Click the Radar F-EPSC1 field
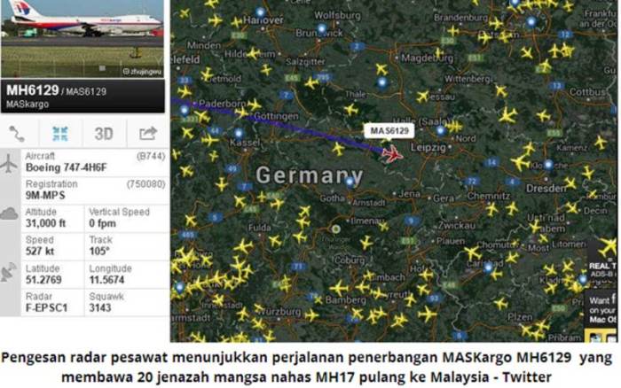 [52, 303]
